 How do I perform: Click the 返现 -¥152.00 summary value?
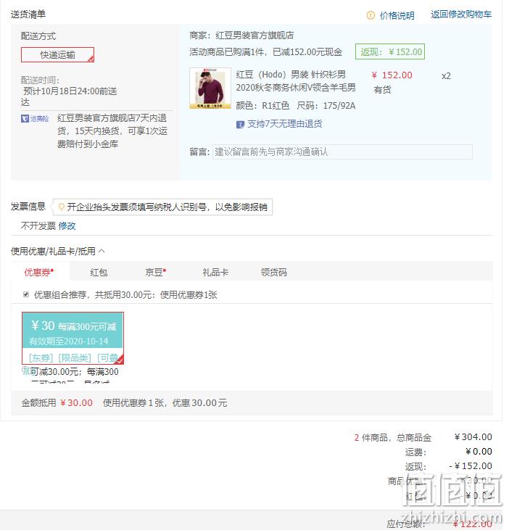471,466
